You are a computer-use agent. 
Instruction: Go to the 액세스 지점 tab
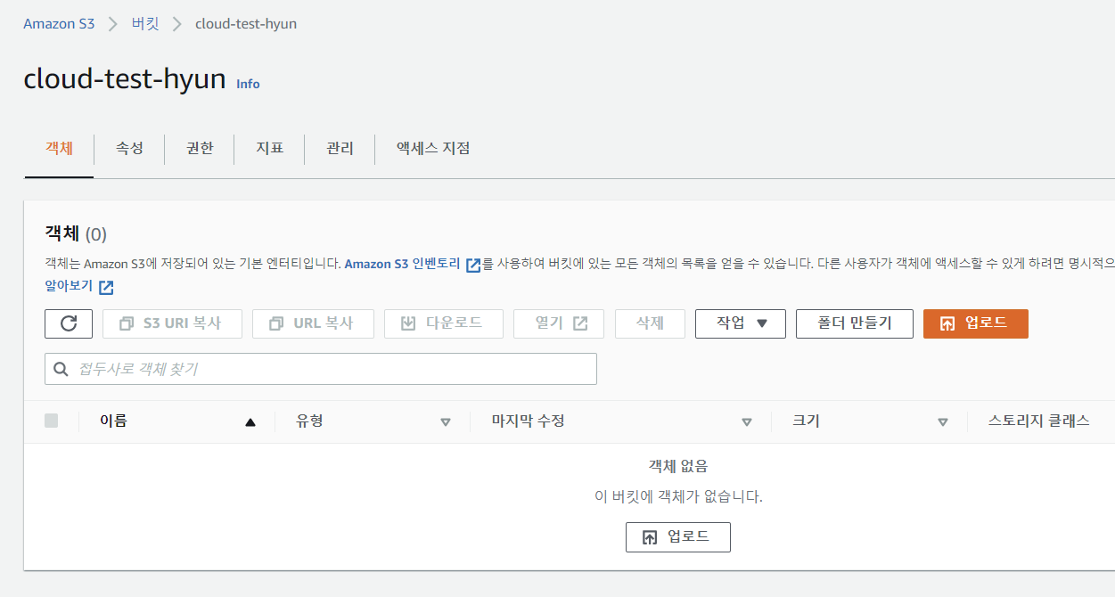pos(433,148)
